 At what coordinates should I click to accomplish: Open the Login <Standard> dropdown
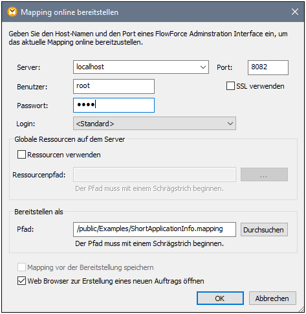pos(155,124)
